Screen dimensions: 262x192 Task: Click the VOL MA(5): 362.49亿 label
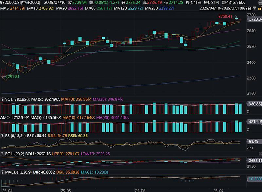[45, 99]
